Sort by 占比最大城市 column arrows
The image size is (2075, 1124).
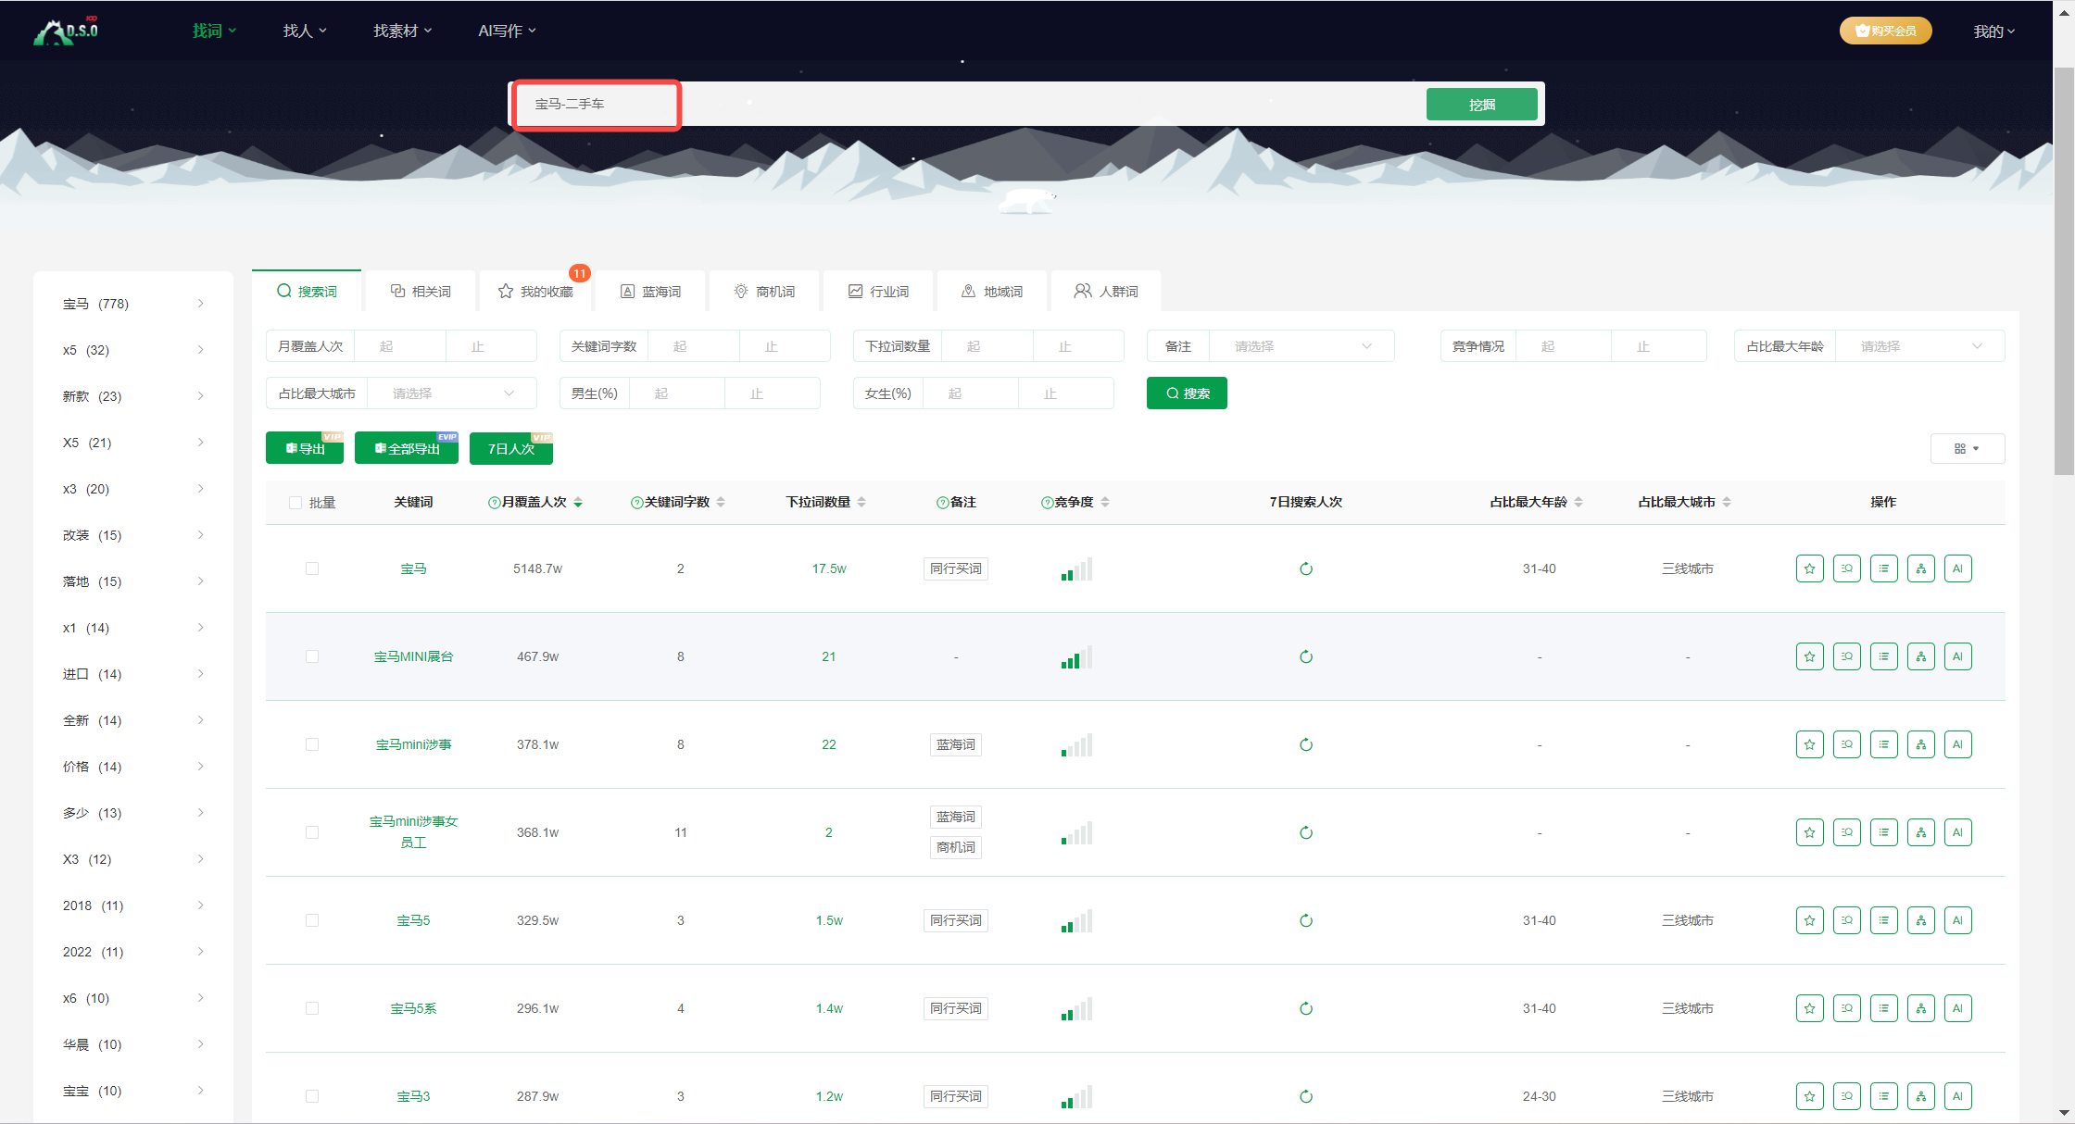1727,502
